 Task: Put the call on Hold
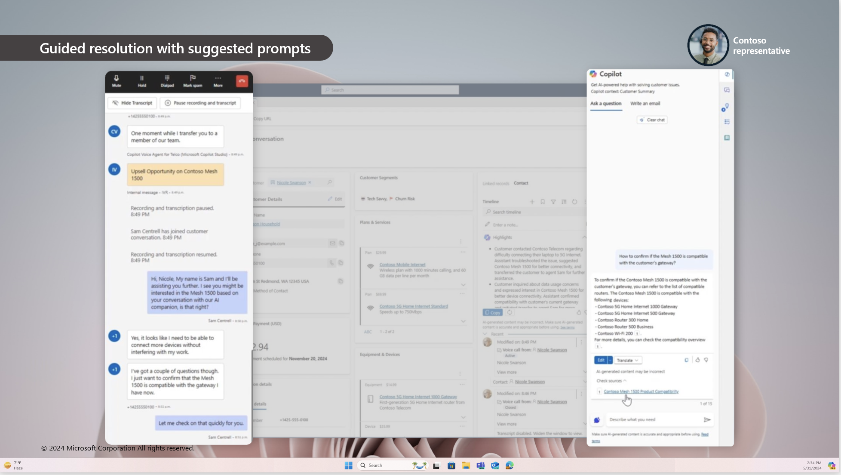click(x=141, y=81)
